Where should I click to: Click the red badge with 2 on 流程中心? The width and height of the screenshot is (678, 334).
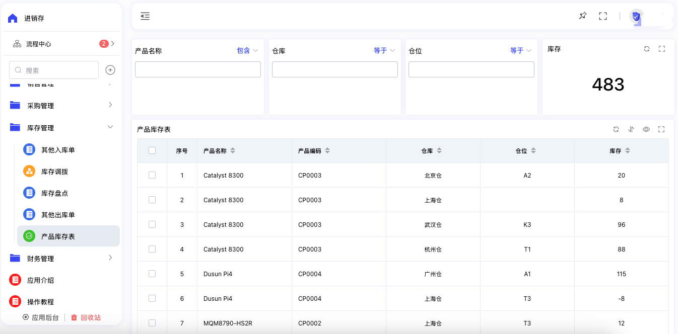point(104,44)
